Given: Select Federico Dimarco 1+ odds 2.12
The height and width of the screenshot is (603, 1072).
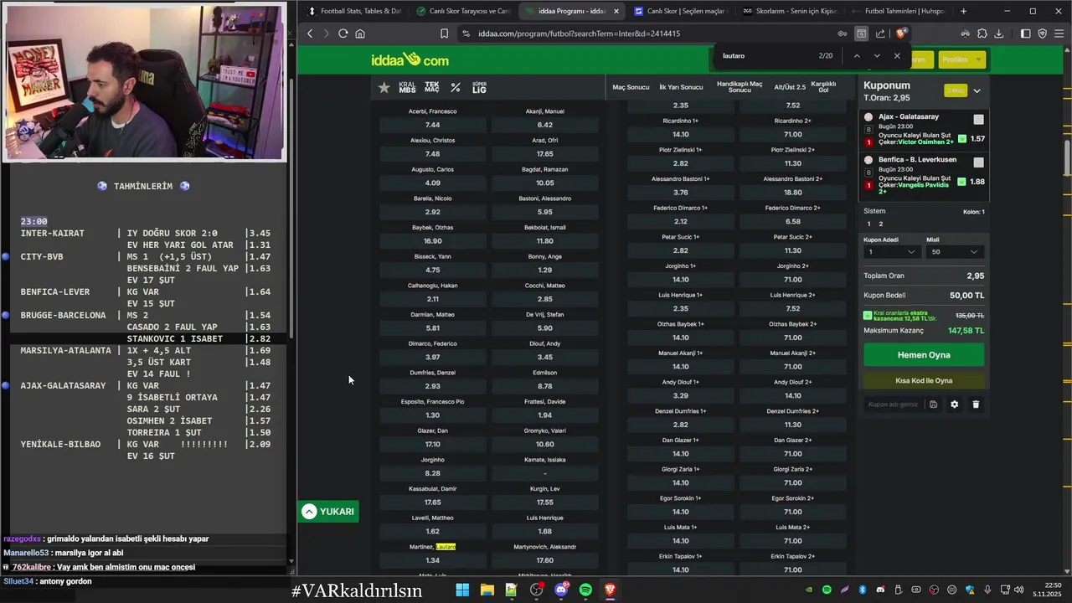Looking at the screenshot, I should 680,222.
